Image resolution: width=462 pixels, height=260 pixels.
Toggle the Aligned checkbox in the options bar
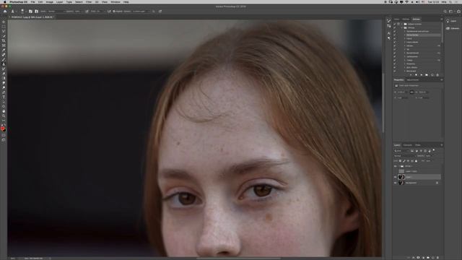coord(114,12)
